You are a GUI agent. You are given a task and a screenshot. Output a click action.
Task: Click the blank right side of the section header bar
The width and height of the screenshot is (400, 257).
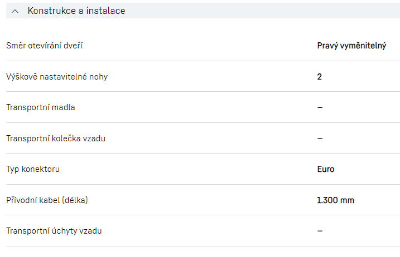coord(279,11)
